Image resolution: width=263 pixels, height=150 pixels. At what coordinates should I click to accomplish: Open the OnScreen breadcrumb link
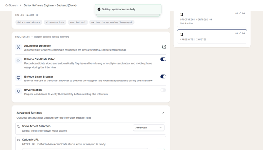click(x=11, y=5)
